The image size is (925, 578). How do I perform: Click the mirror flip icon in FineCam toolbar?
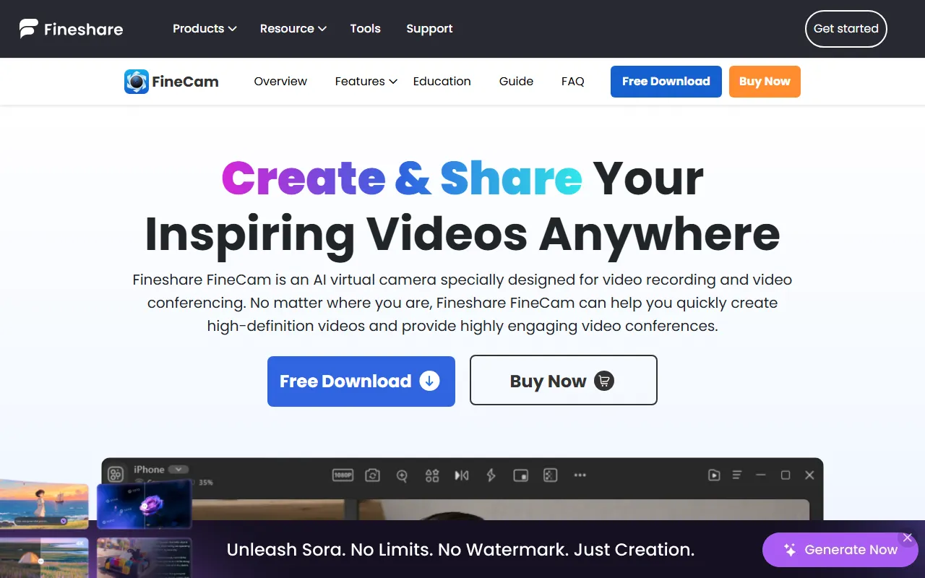[x=462, y=475]
